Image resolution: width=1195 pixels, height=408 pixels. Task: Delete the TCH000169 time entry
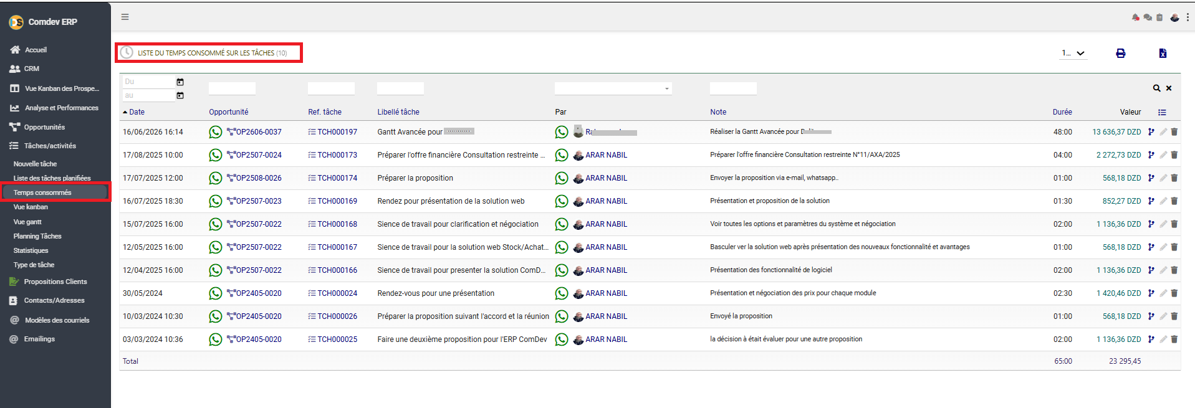(x=1174, y=201)
